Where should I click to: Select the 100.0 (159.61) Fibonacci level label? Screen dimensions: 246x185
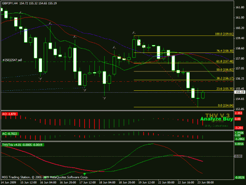[x=224, y=34]
